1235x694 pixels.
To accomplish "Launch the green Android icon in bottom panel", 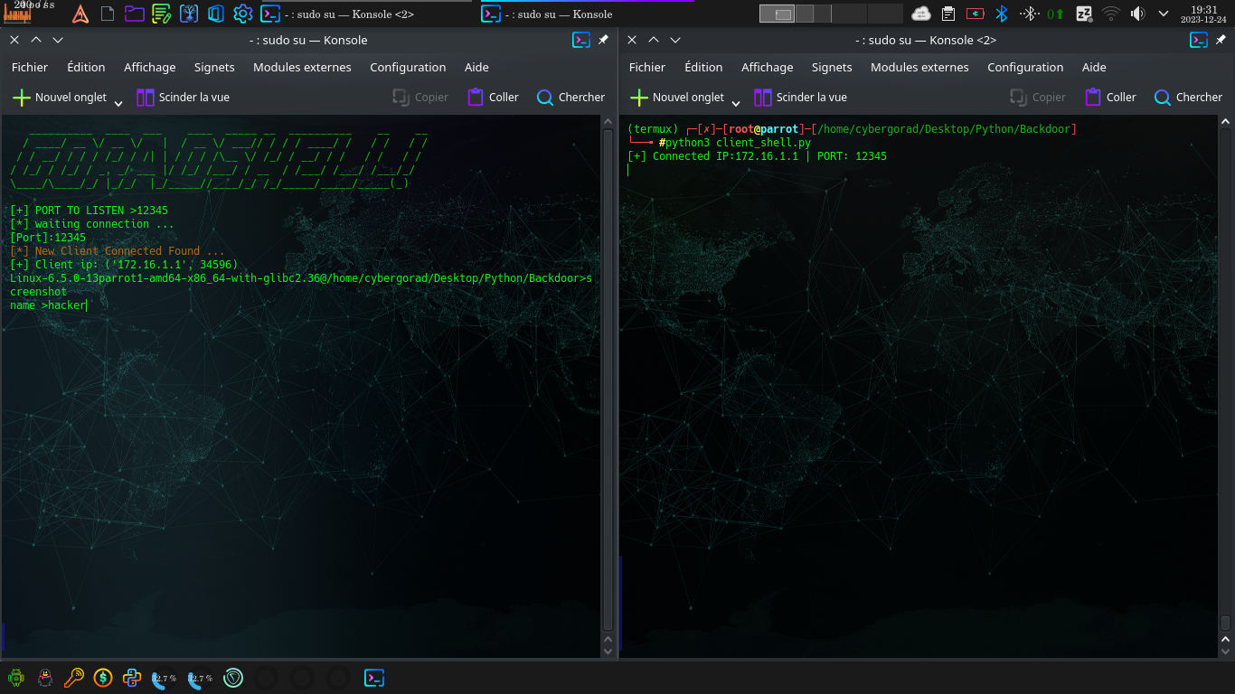I will (x=15, y=678).
